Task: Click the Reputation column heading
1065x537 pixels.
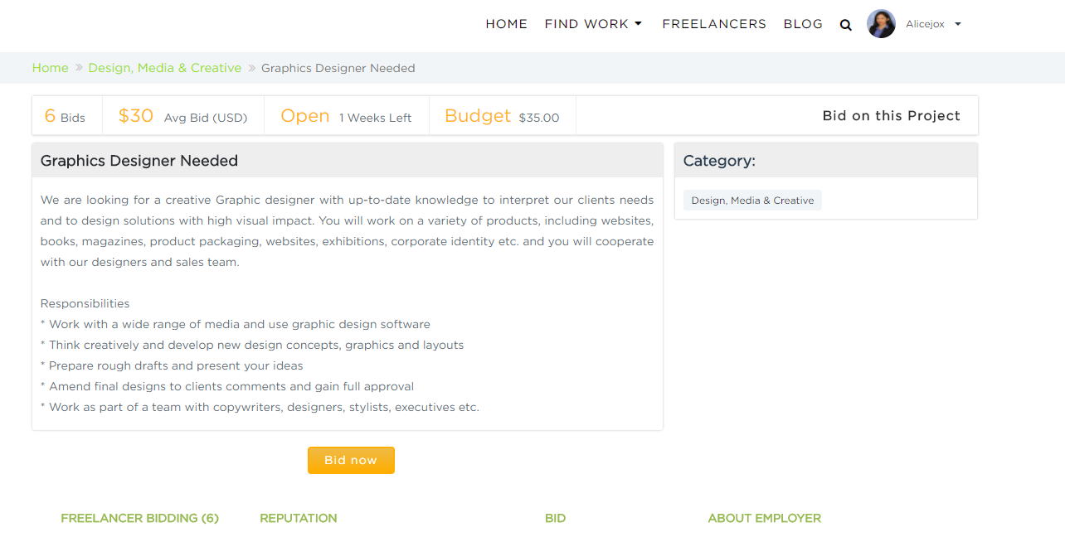Action: pyautogui.click(x=299, y=518)
